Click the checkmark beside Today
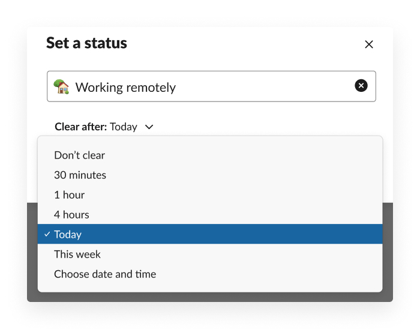 (47, 234)
